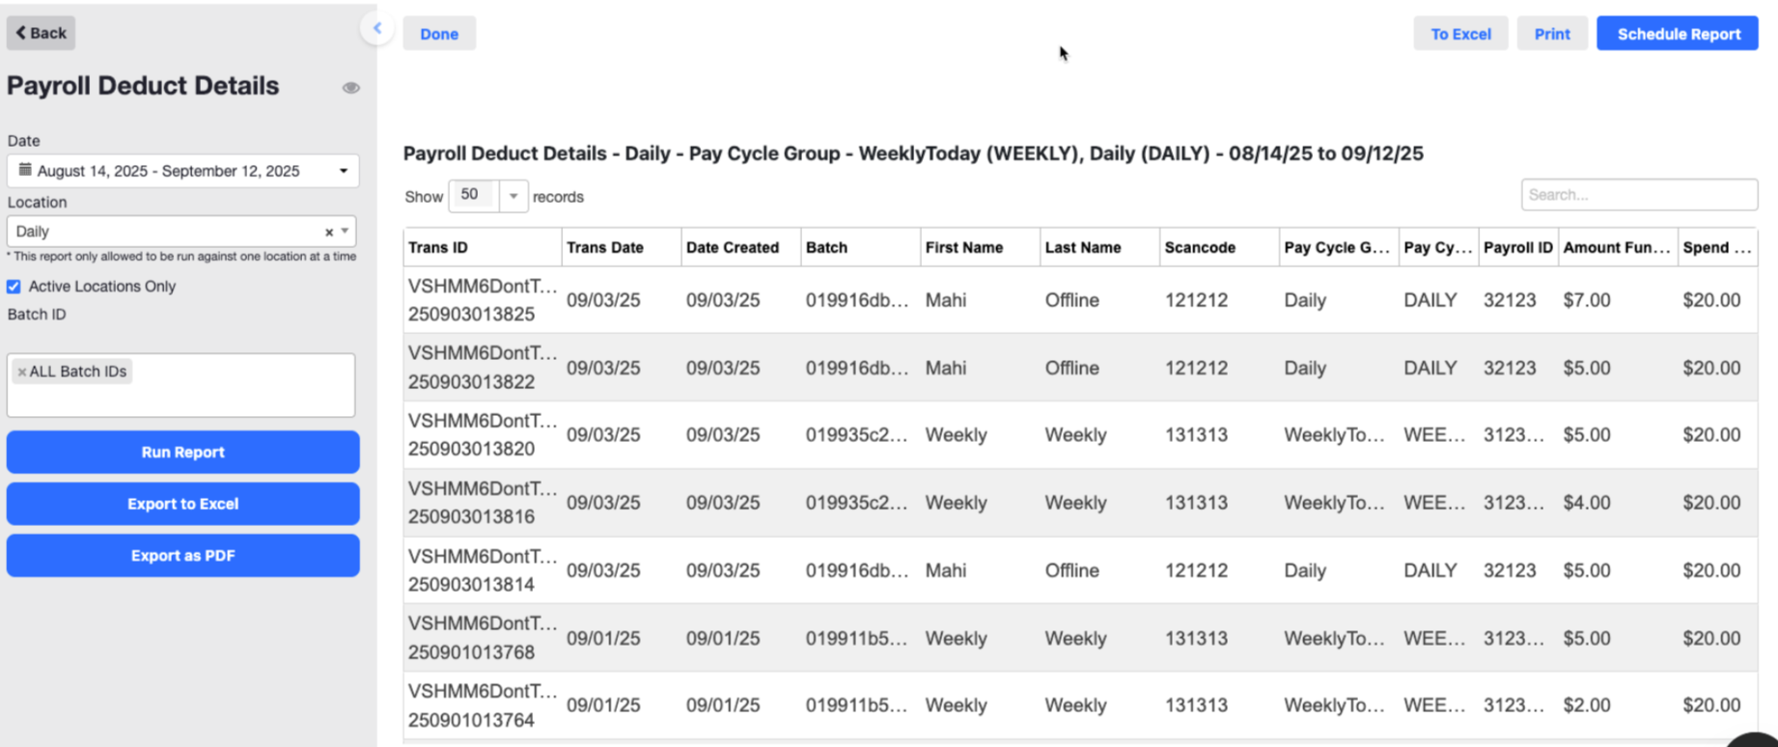Sort by Date Created column header
Screen dimensions: 1778x747
tap(741, 247)
